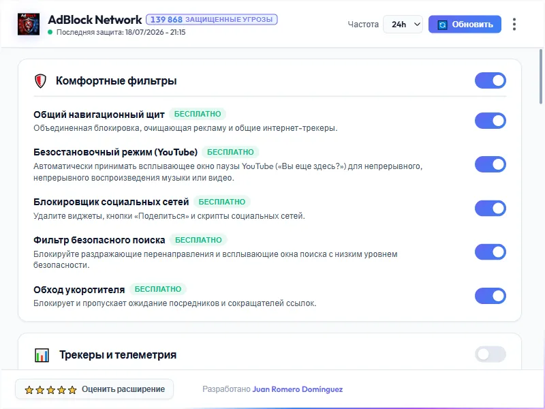Screen dimensions: 545x409
Task: Open the Частота 24h dropdown
Action: [403, 25]
